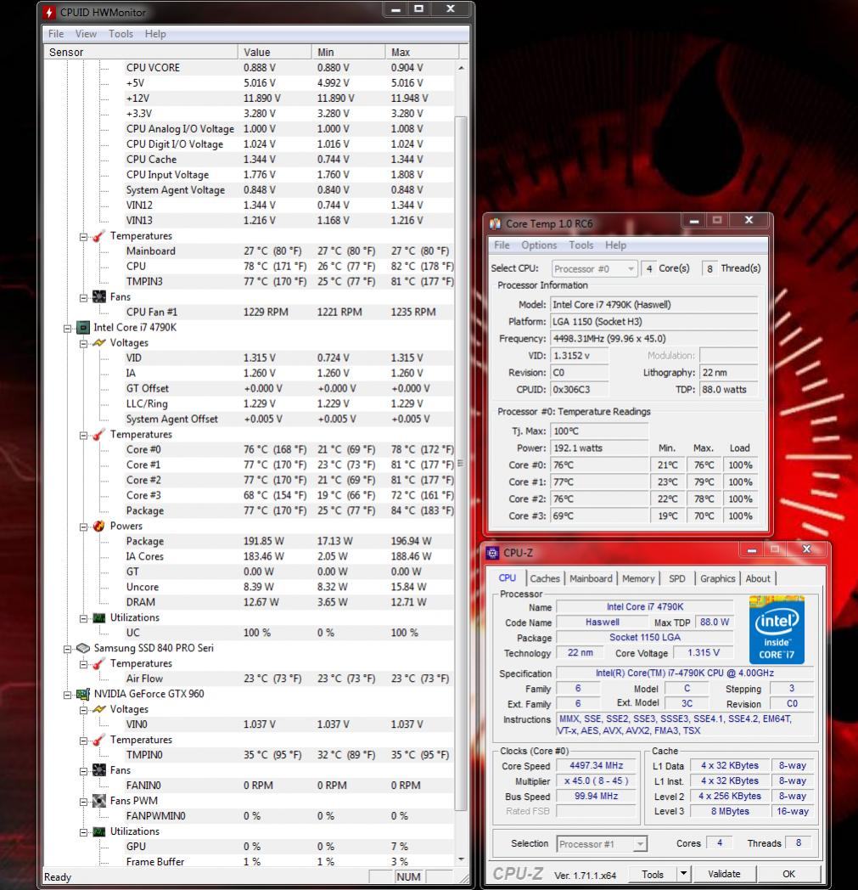Image resolution: width=858 pixels, height=890 pixels.
Task: Click the chip icon beside Intel Core i7 4790K
Action: tap(83, 328)
